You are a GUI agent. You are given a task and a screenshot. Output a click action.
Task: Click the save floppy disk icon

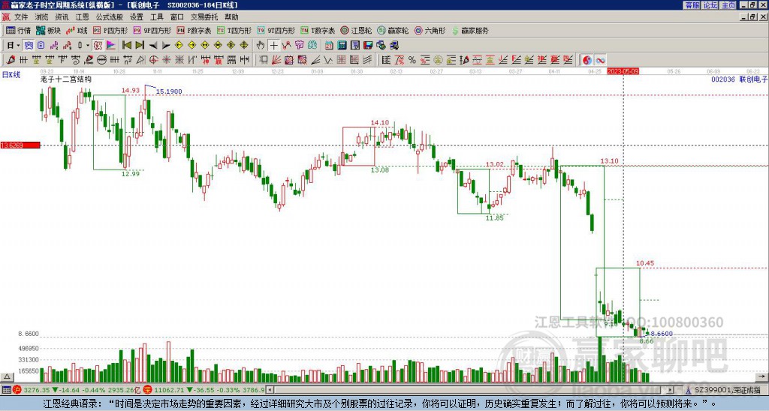coord(368,46)
